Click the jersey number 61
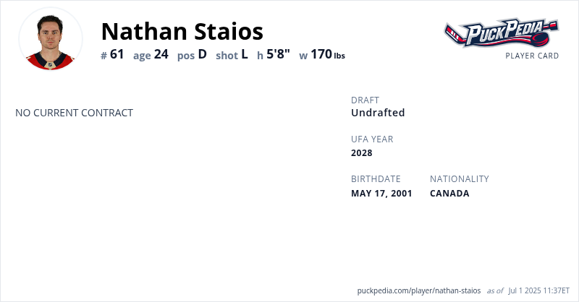The image size is (579, 302). click(117, 54)
